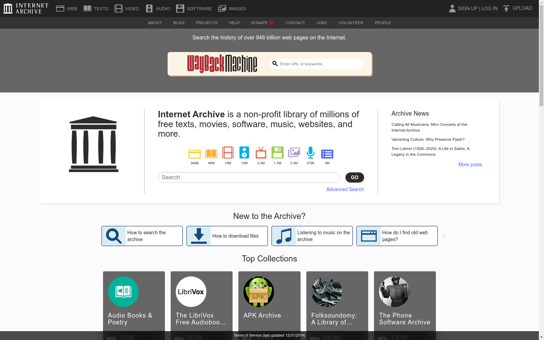The height and width of the screenshot is (340, 544).
Task: Open Listening to music on the archive guide
Action: pos(312,236)
